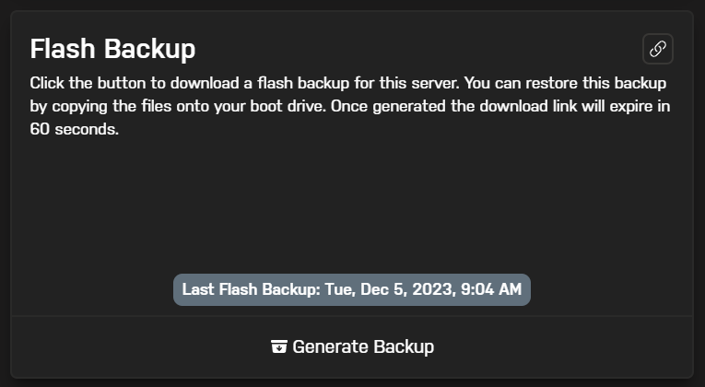Click 'Tue,' weekday in the backup badge
The image size is (705, 387).
tap(340, 290)
